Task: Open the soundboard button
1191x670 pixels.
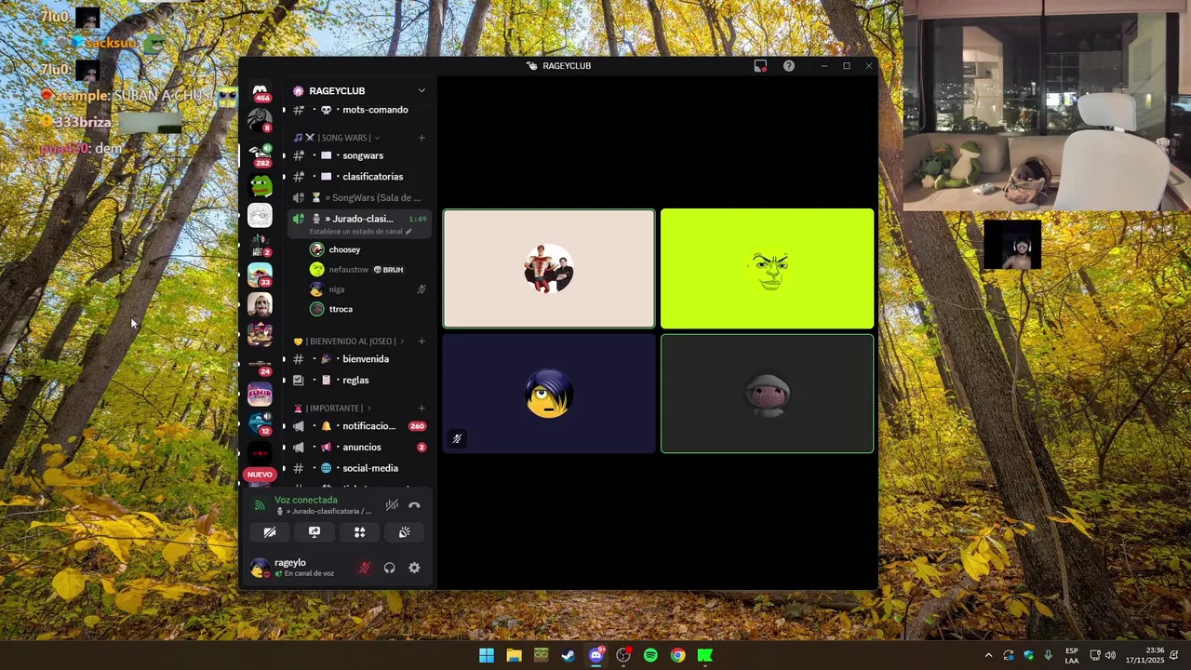Action: [x=405, y=532]
